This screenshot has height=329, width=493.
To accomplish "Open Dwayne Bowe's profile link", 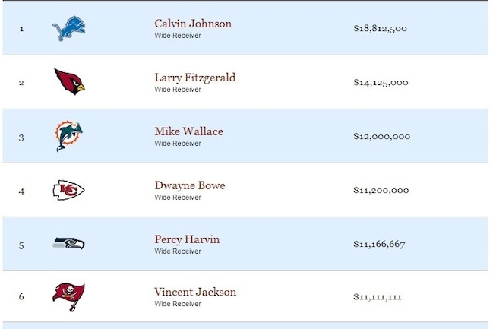I will point(190,185).
